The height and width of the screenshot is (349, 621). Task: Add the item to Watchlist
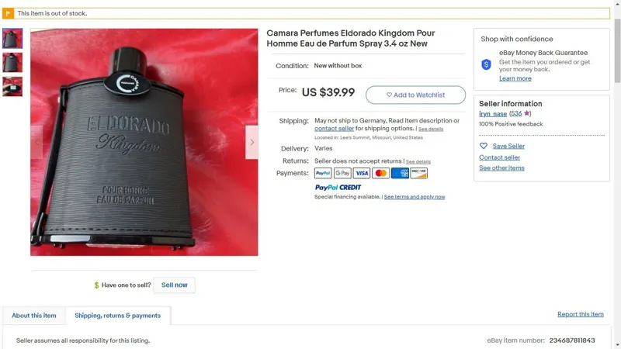pyautogui.click(x=415, y=95)
